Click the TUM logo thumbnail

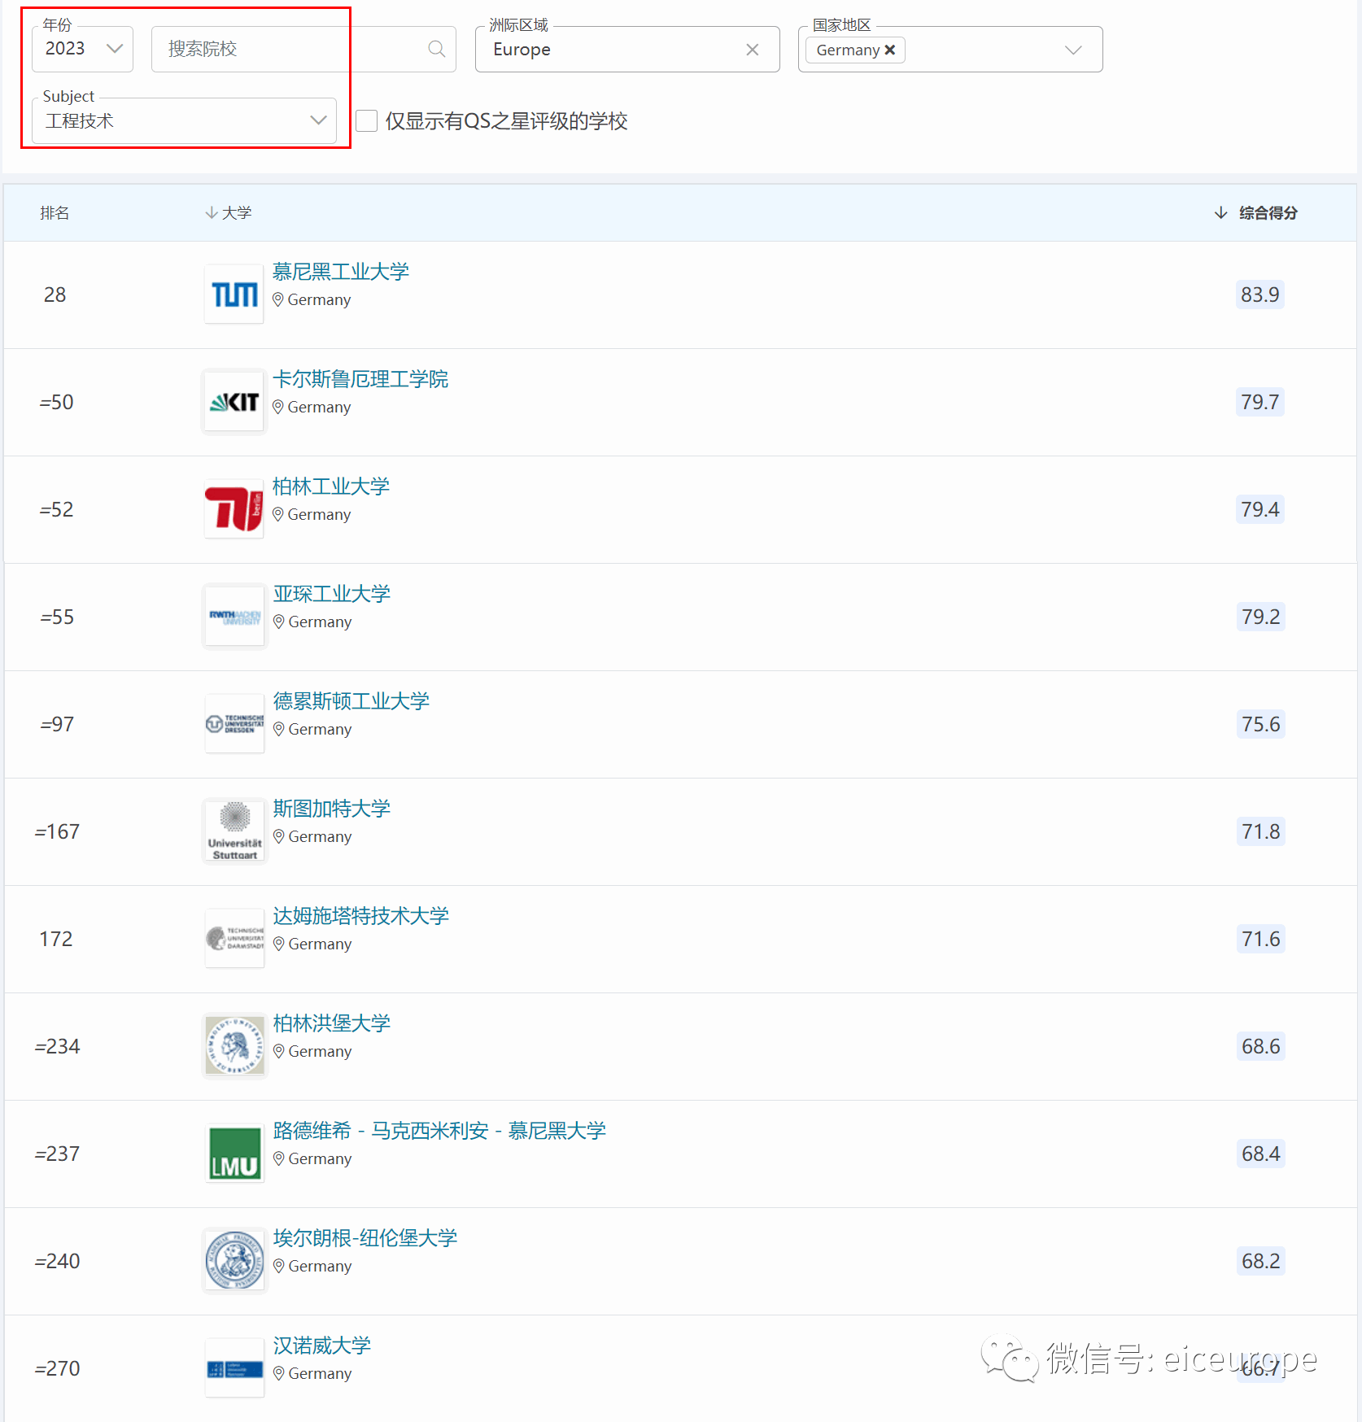(x=234, y=294)
